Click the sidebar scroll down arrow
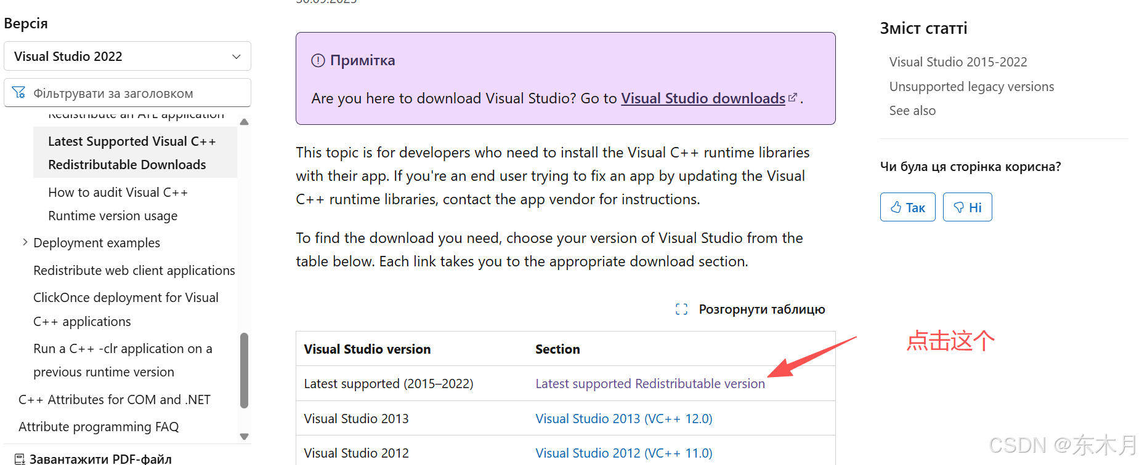 point(244,437)
